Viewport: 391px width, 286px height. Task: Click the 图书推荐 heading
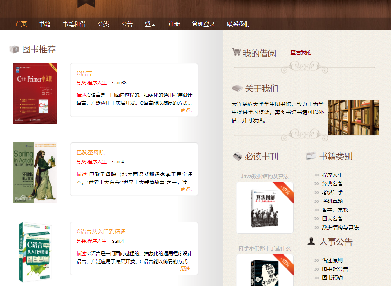39,49
